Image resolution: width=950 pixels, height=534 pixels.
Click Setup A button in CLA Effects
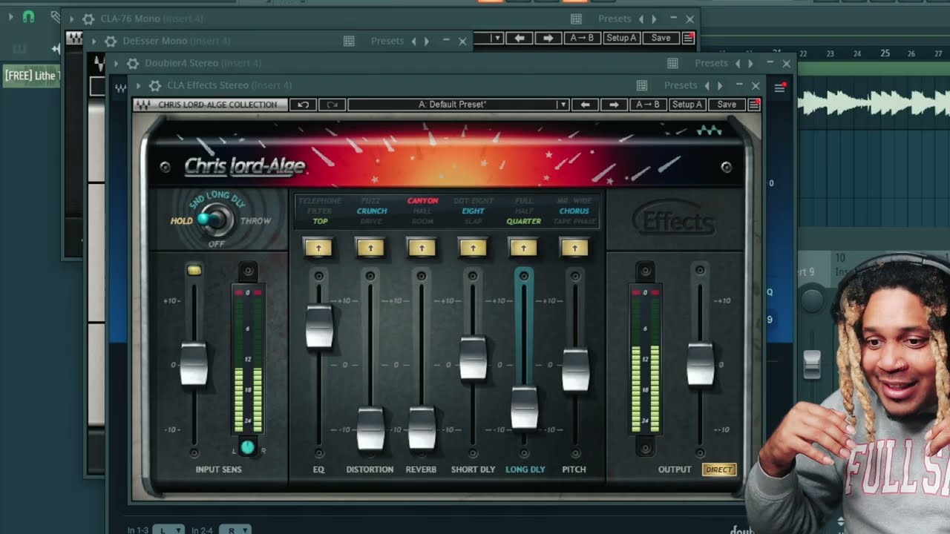(687, 105)
